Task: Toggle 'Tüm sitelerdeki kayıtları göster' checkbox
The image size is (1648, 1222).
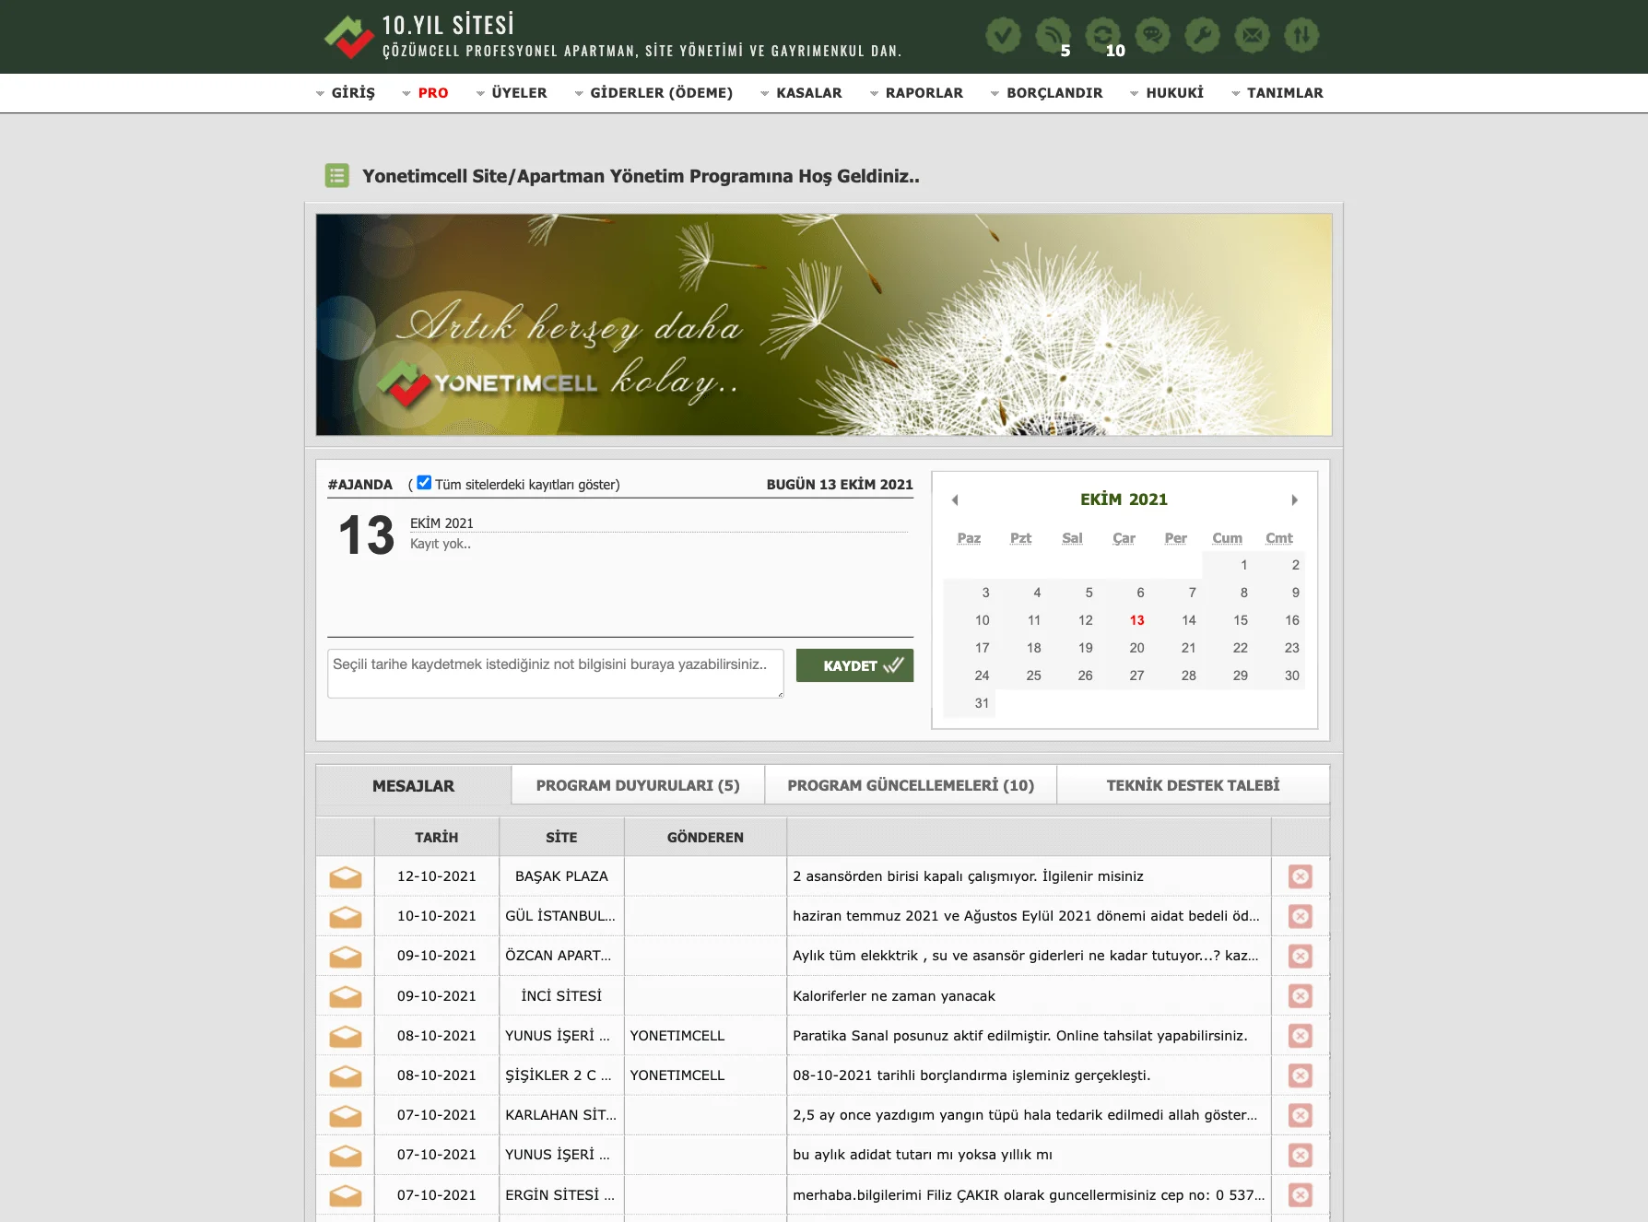Action: (x=424, y=483)
